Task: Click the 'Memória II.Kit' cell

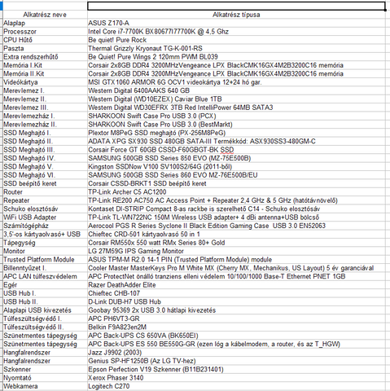Action: 45,73
